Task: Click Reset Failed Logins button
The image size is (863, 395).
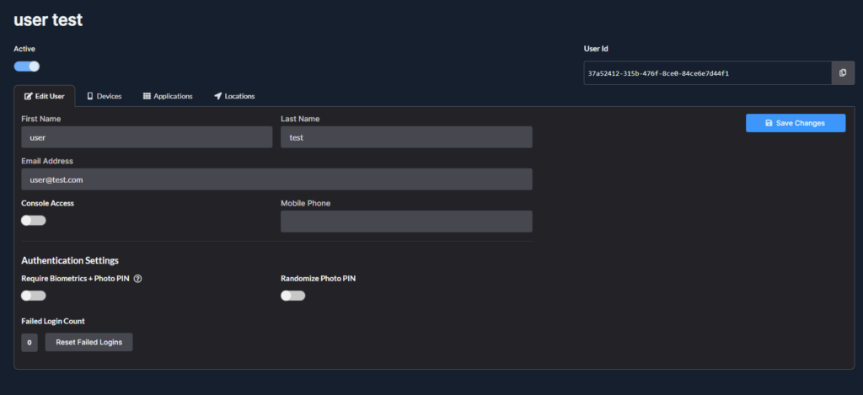Action: pyautogui.click(x=88, y=342)
